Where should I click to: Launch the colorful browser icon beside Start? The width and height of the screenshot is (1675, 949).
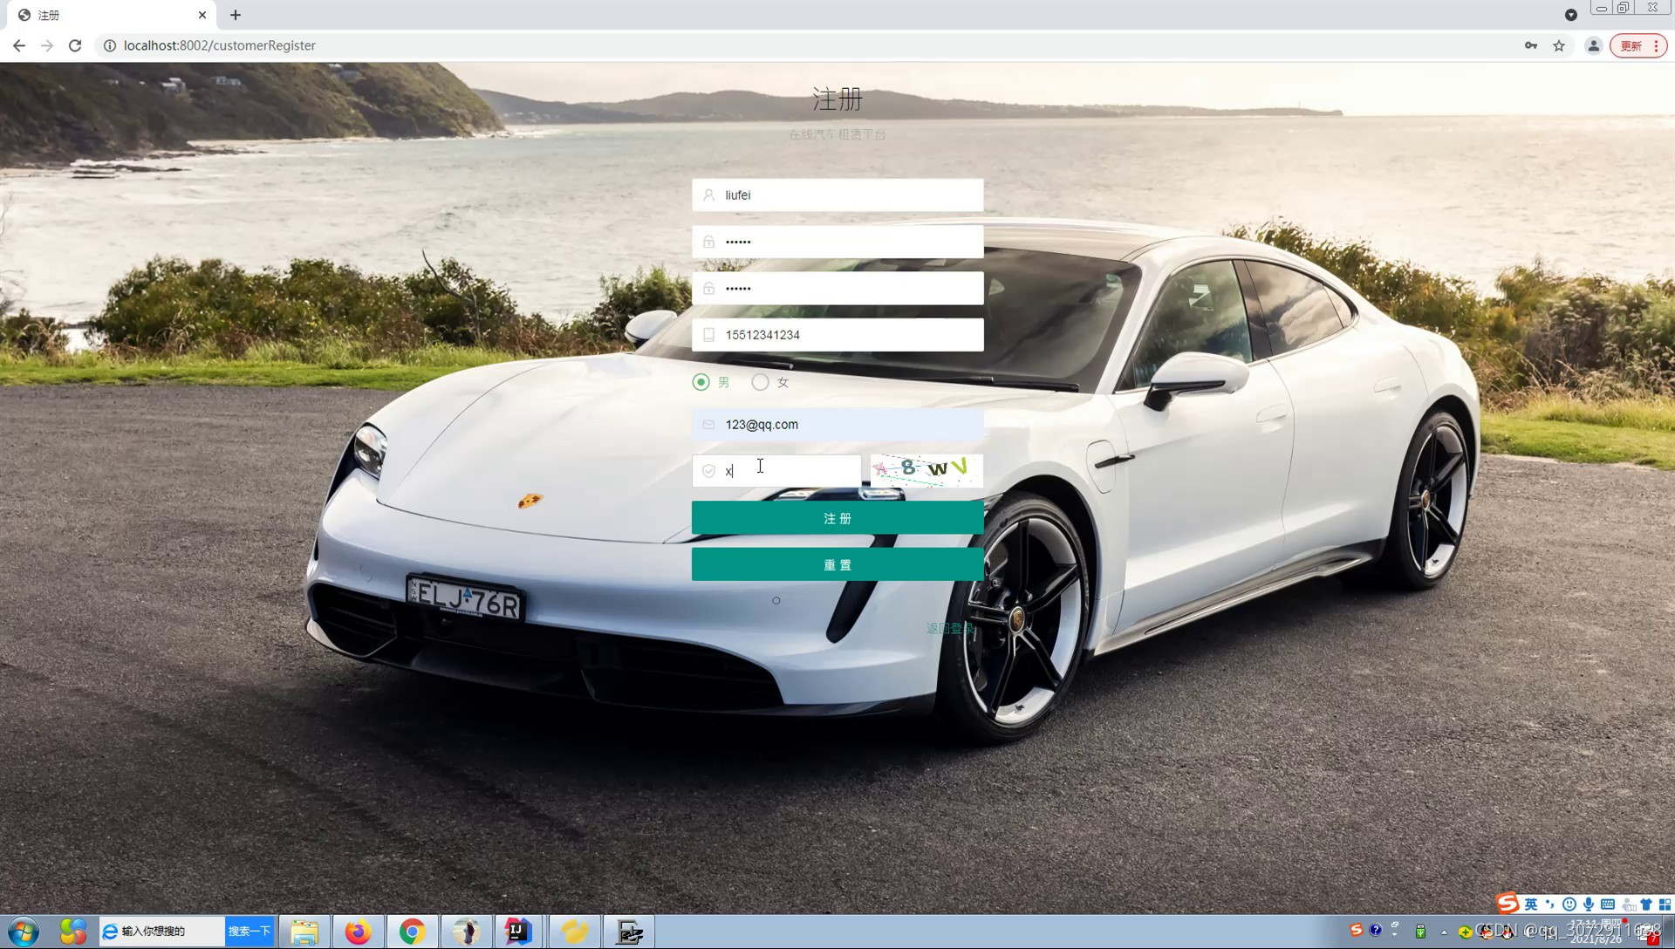[73, 932]
